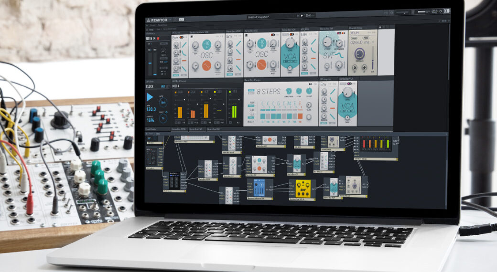Click the MIX 4 title label
497x272 pixels.
(x=175, y=86)
